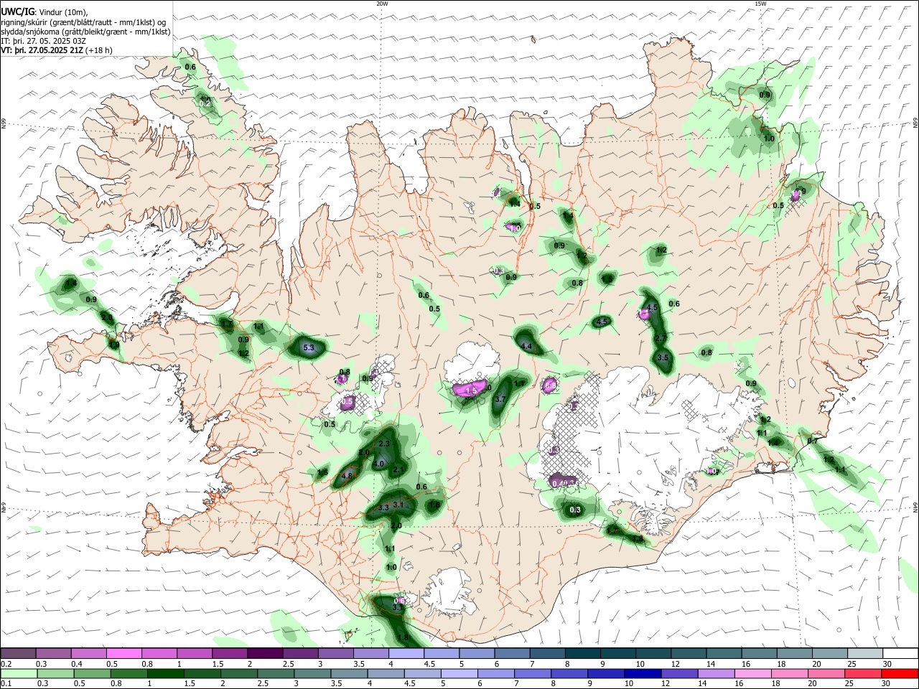The image size is (919, 689).
Task: Click the 0.1 label in the rain legend
Action: click(5, 683)
